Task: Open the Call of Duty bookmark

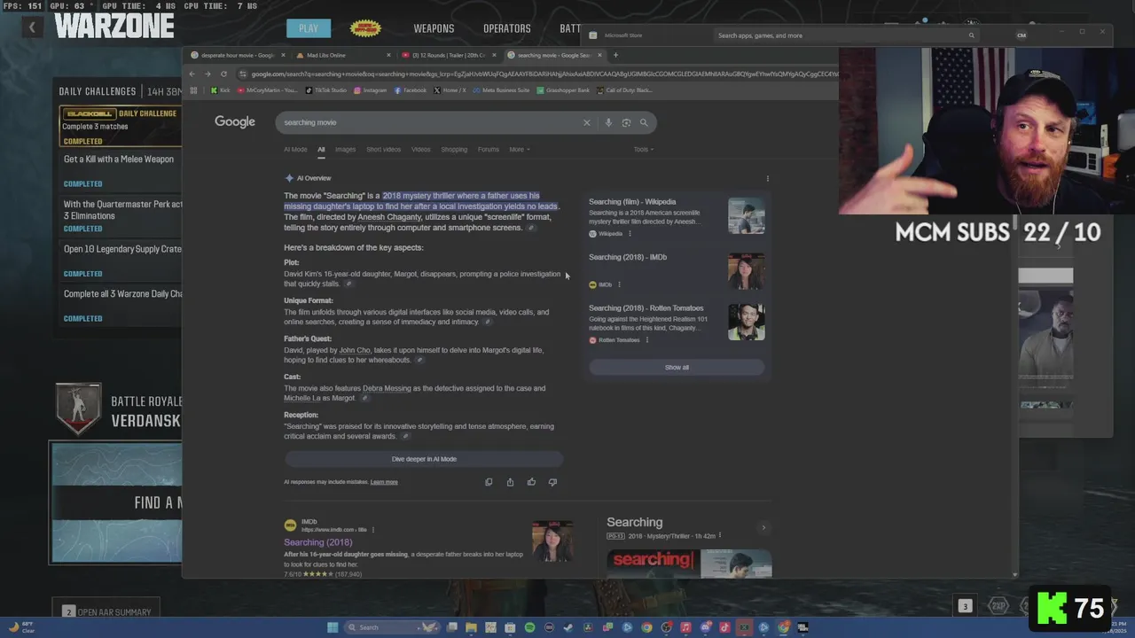Action: pyautogui.click(x=625, y=89)
